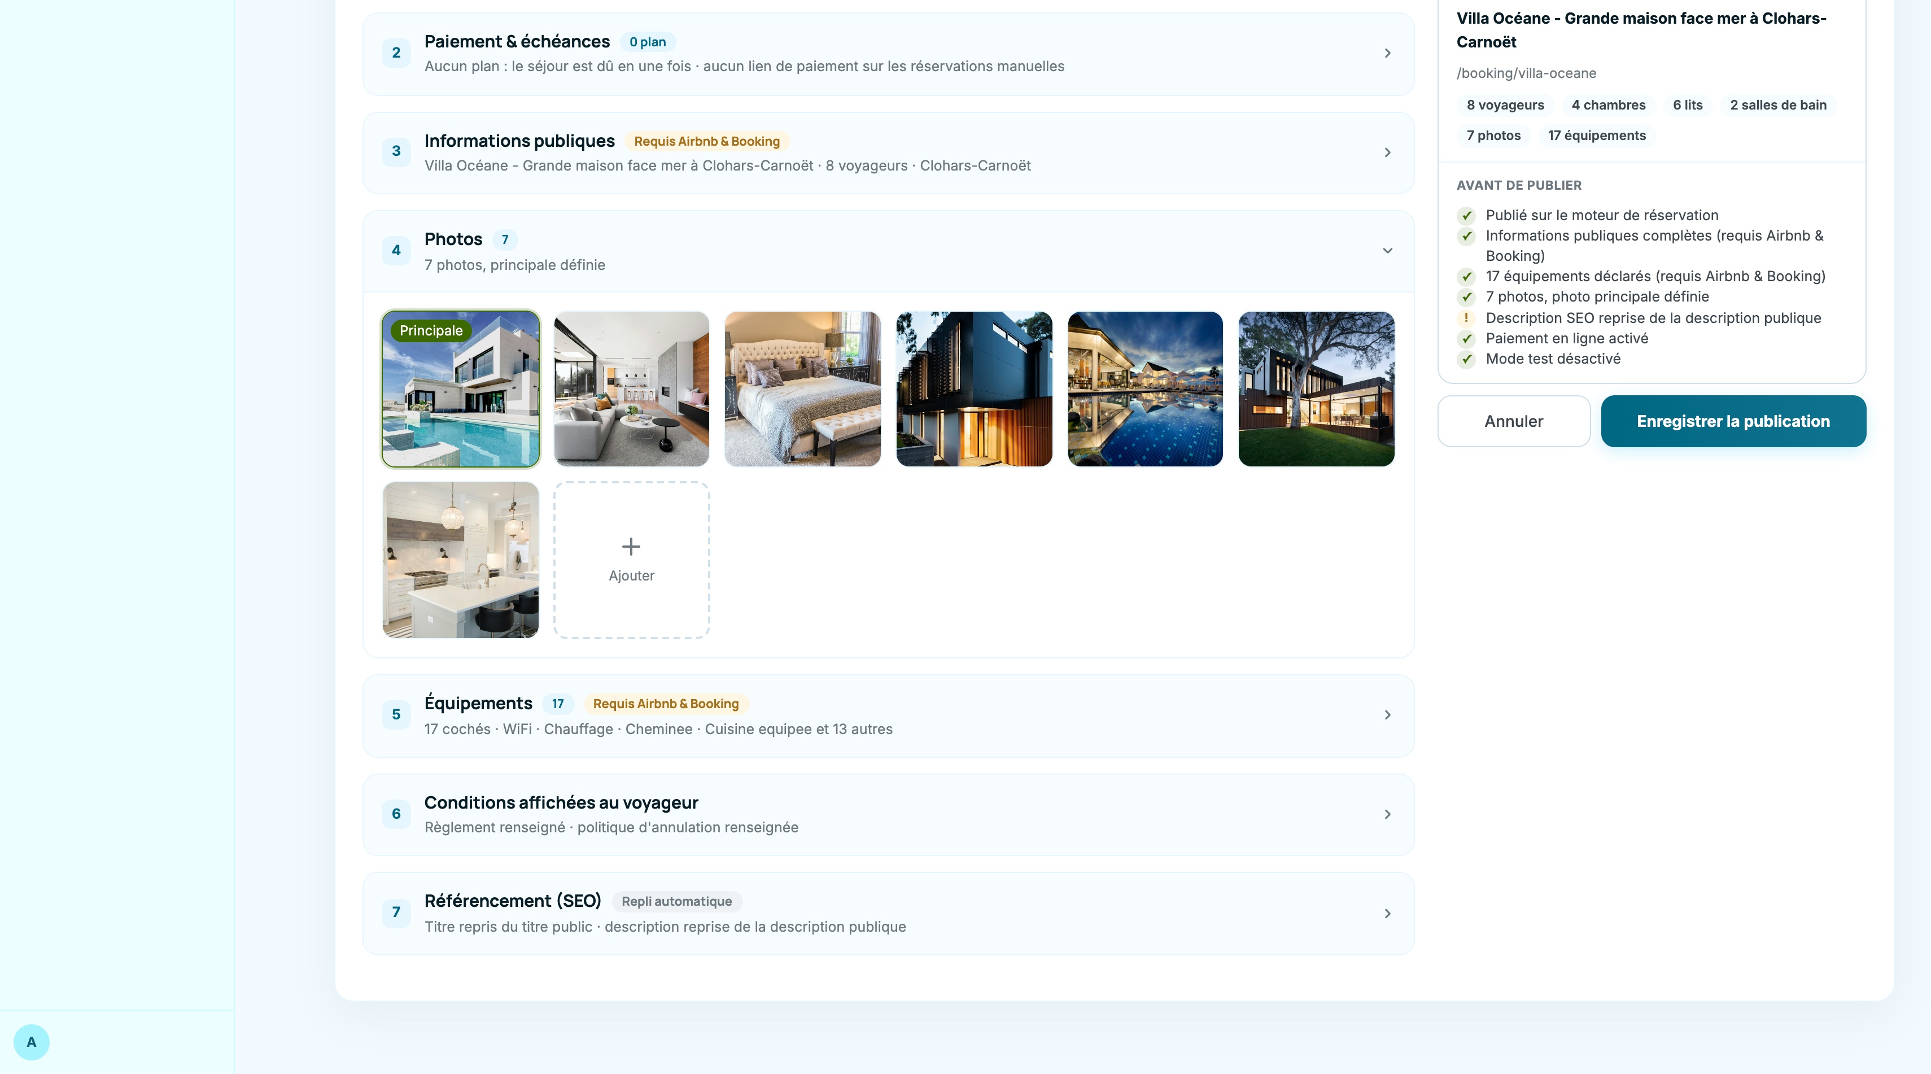1931x1074 pixels.
Task: Click check icon beside Paiement en ligne activé
Action: pyautogui.click(x=1466, y=339)
